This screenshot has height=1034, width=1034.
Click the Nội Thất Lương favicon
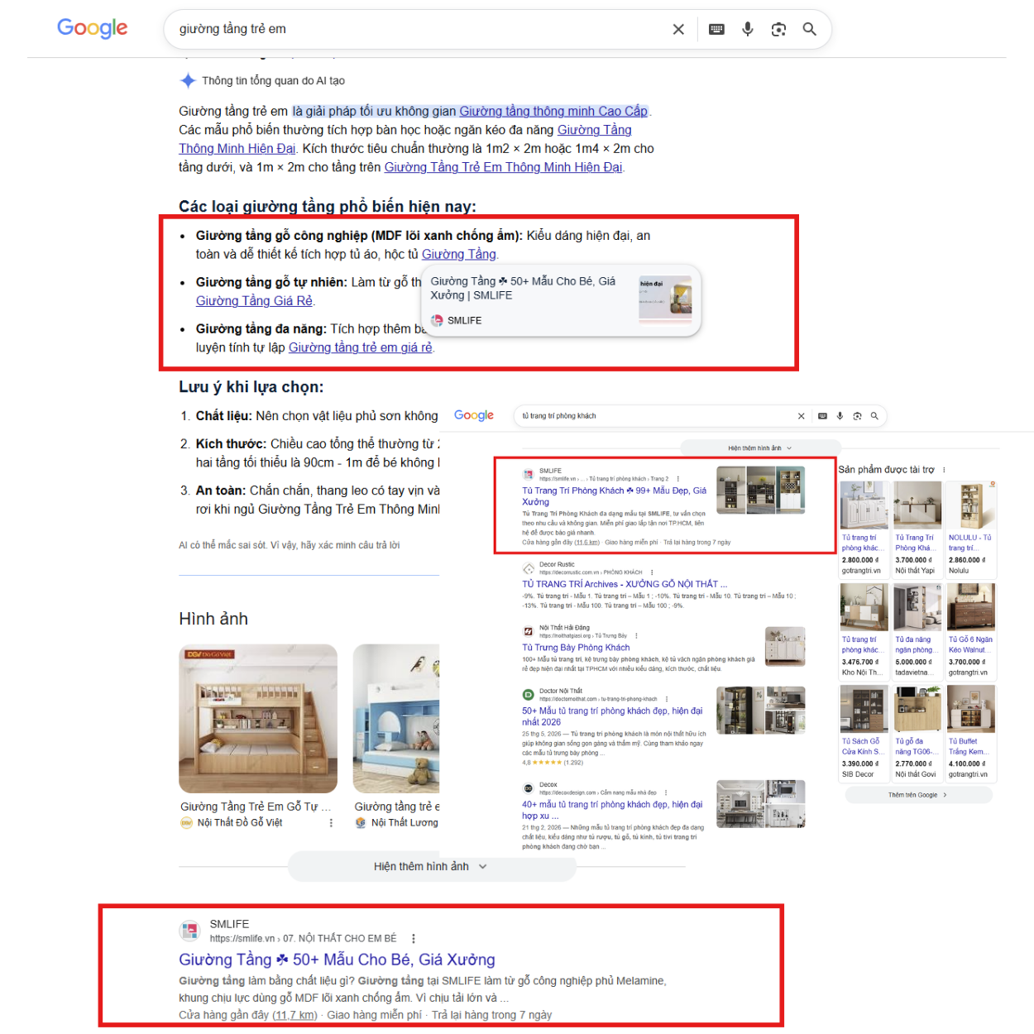point(361,823)
